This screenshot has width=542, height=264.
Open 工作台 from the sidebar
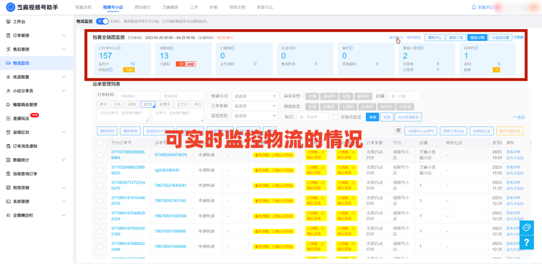[19, 22]
